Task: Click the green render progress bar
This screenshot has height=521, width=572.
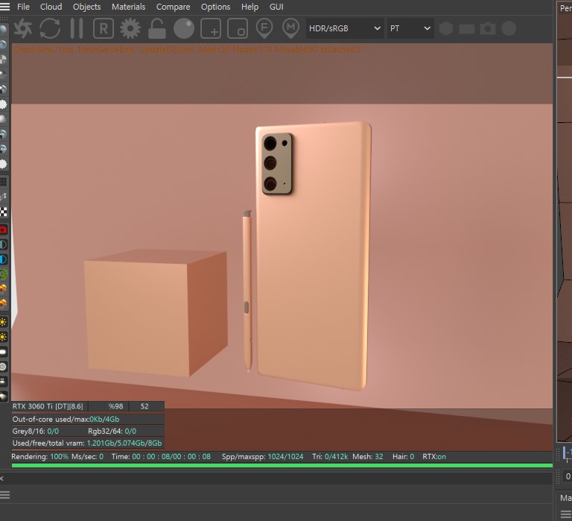Action: point(282,466)
